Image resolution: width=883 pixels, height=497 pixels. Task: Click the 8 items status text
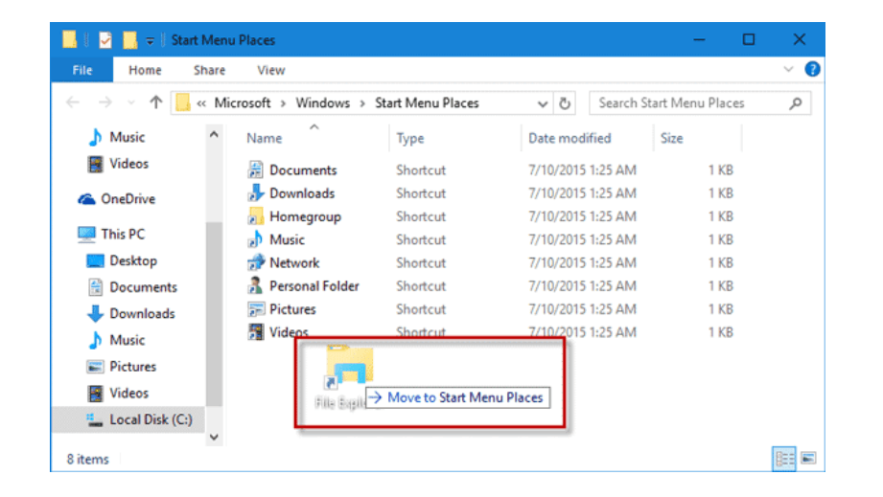click(x=88, y=460)
